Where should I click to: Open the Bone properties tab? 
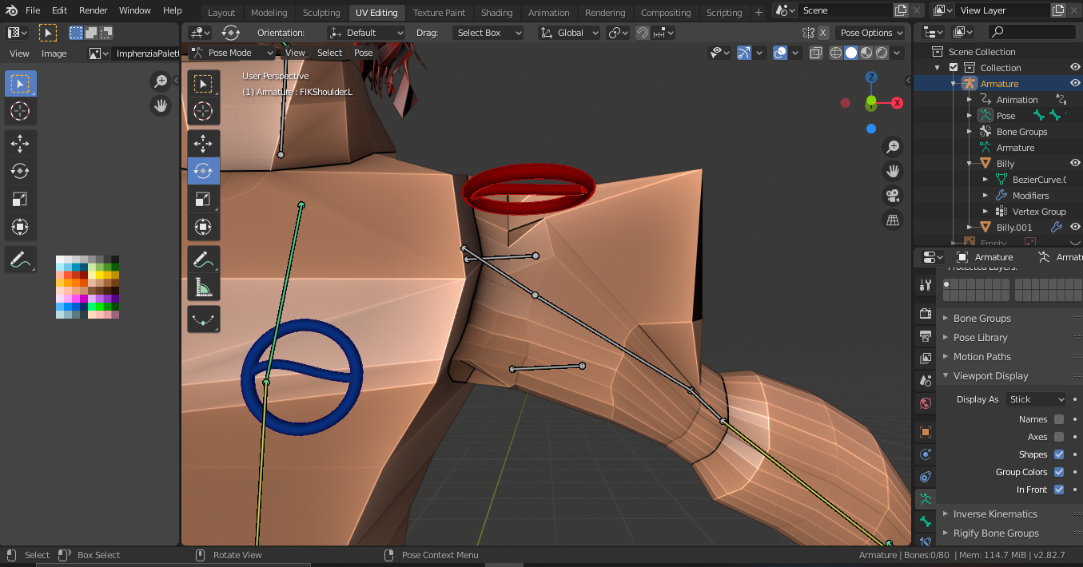[926, 521]
